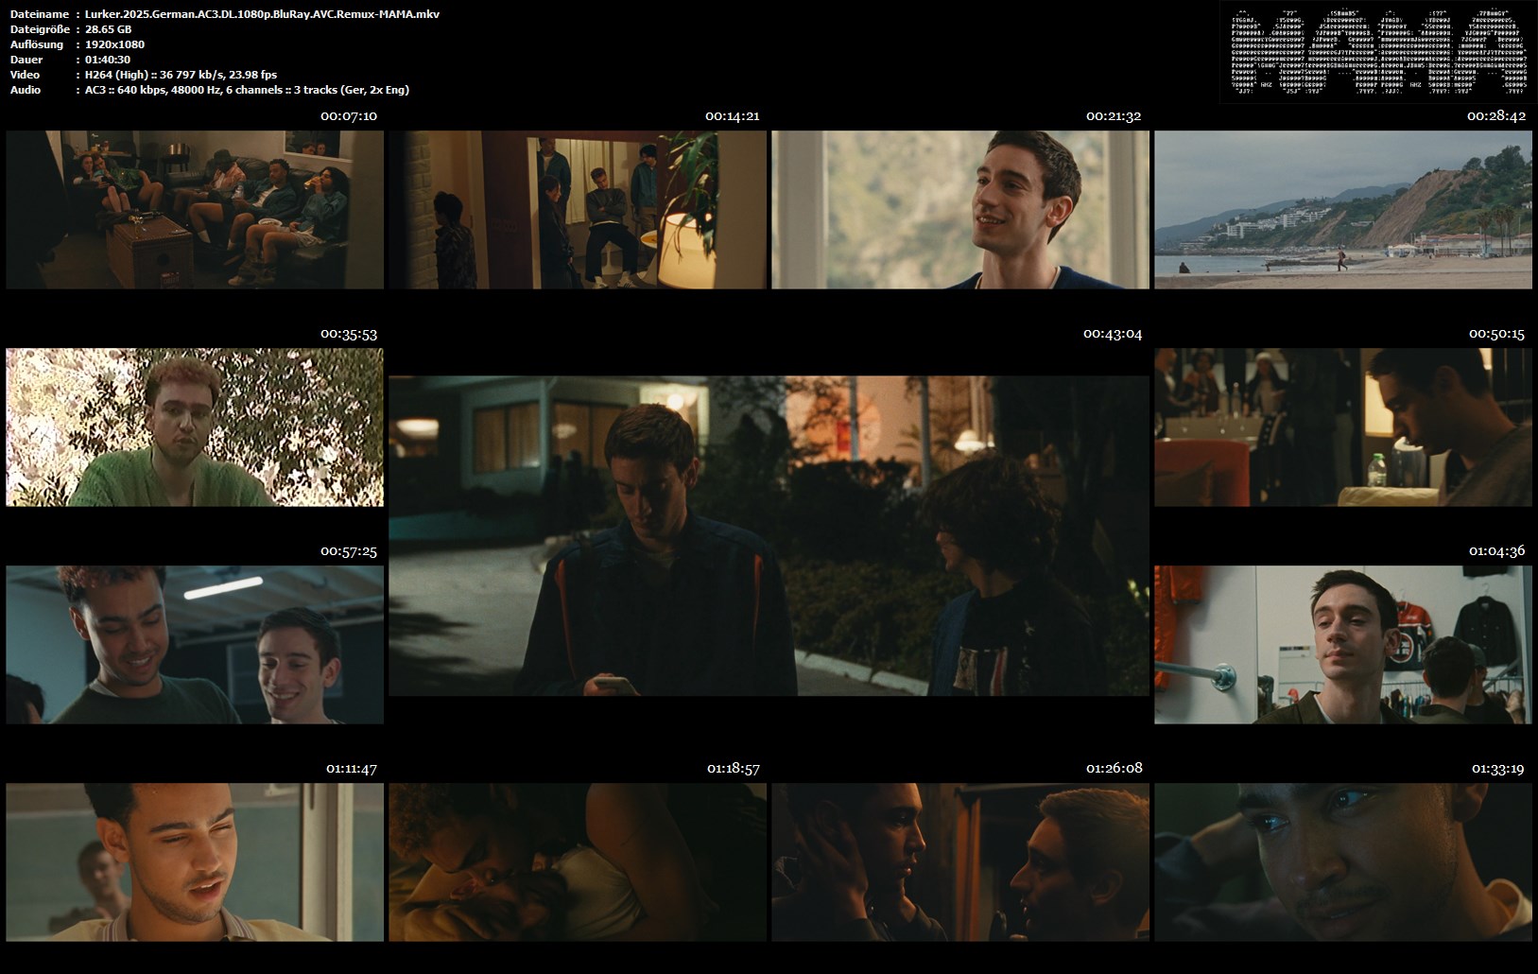Viewport: 1538px width, 974px height.
Task: Click the Dauer label
Action: point(25,60)
